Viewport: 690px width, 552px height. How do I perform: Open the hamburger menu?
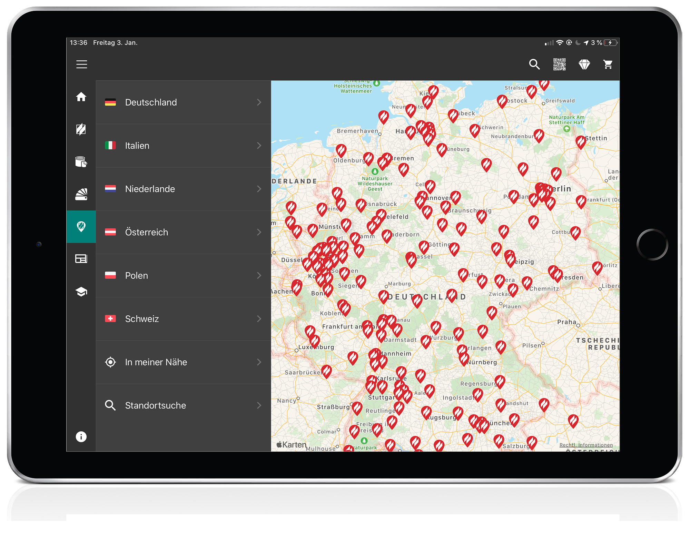point(82,64)
